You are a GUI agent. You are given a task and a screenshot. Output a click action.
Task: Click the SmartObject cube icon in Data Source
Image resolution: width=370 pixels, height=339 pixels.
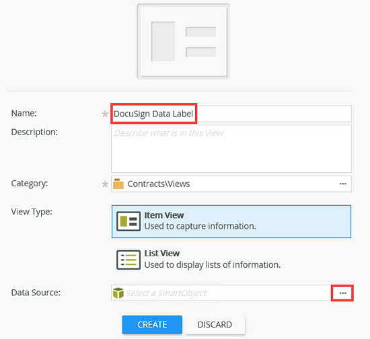[118, 293]
